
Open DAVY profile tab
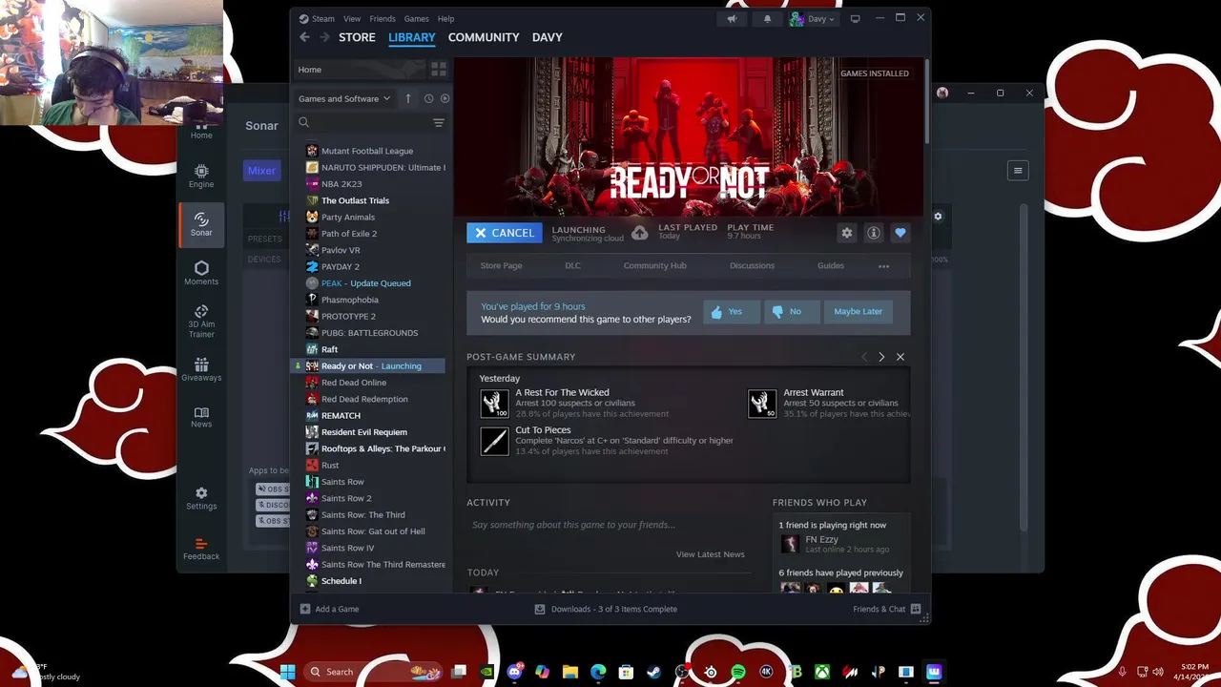pyautogui.click(x=548, y=37)
